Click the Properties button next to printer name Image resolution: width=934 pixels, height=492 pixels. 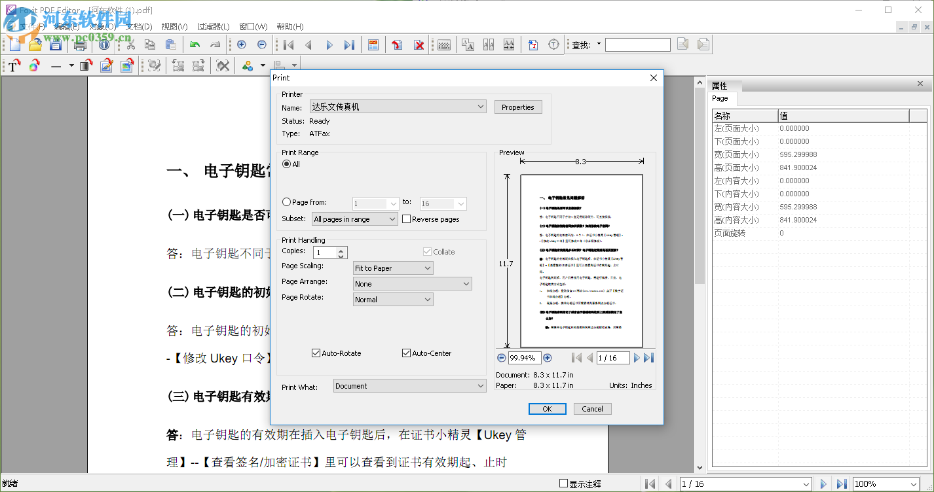[517, 107]
